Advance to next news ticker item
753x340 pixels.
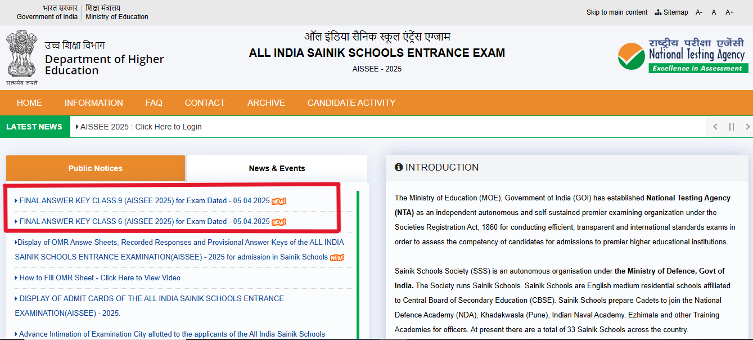(747, 127)
